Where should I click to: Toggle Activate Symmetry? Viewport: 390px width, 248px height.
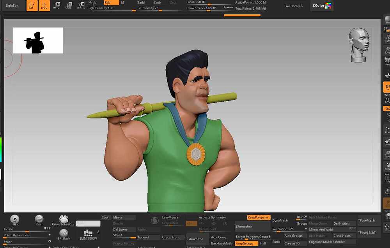click(212, 218)
